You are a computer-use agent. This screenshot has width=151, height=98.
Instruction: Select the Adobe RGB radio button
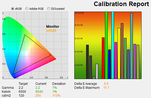tap(27, 9)
